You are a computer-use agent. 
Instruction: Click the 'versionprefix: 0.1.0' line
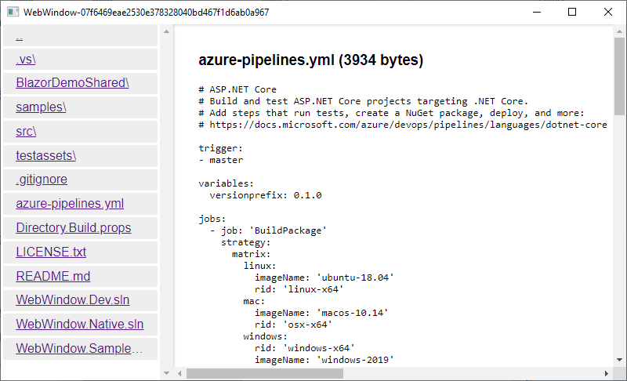tap(266, 195)
